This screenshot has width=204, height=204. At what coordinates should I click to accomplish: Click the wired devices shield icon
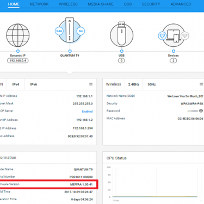[x=162, y=36]
